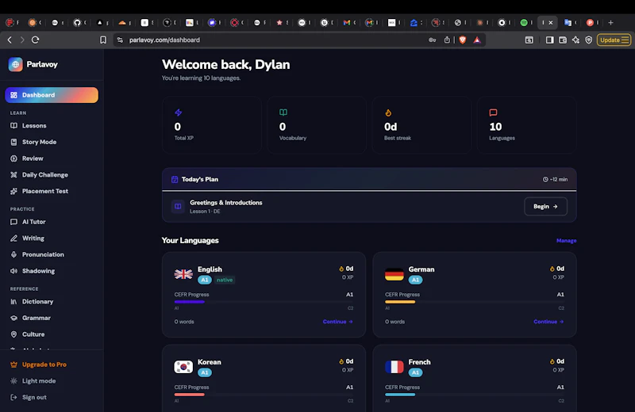Click the share icon in address bar

click(x=447, y=40)
